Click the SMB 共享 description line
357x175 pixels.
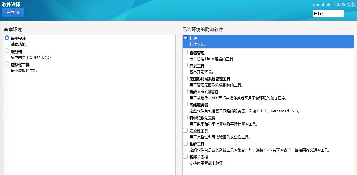[x=260, y=150]
